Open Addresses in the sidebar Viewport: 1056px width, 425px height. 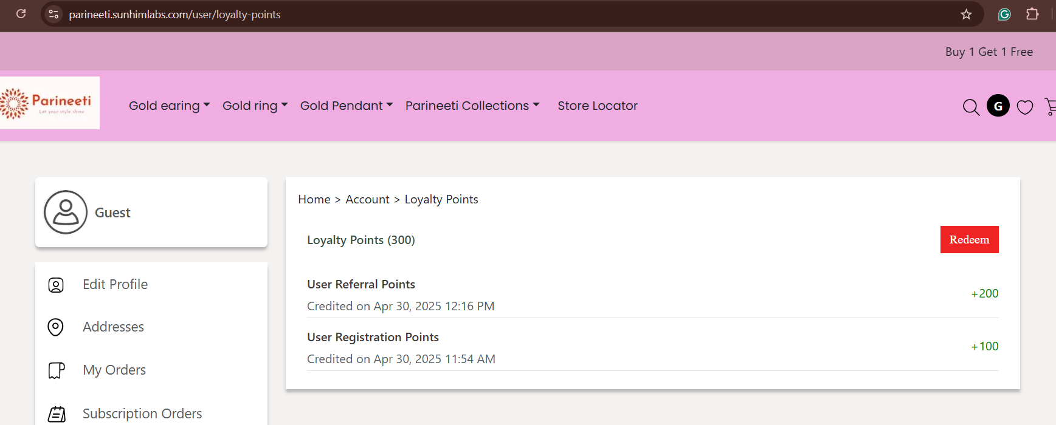point(113,327)
